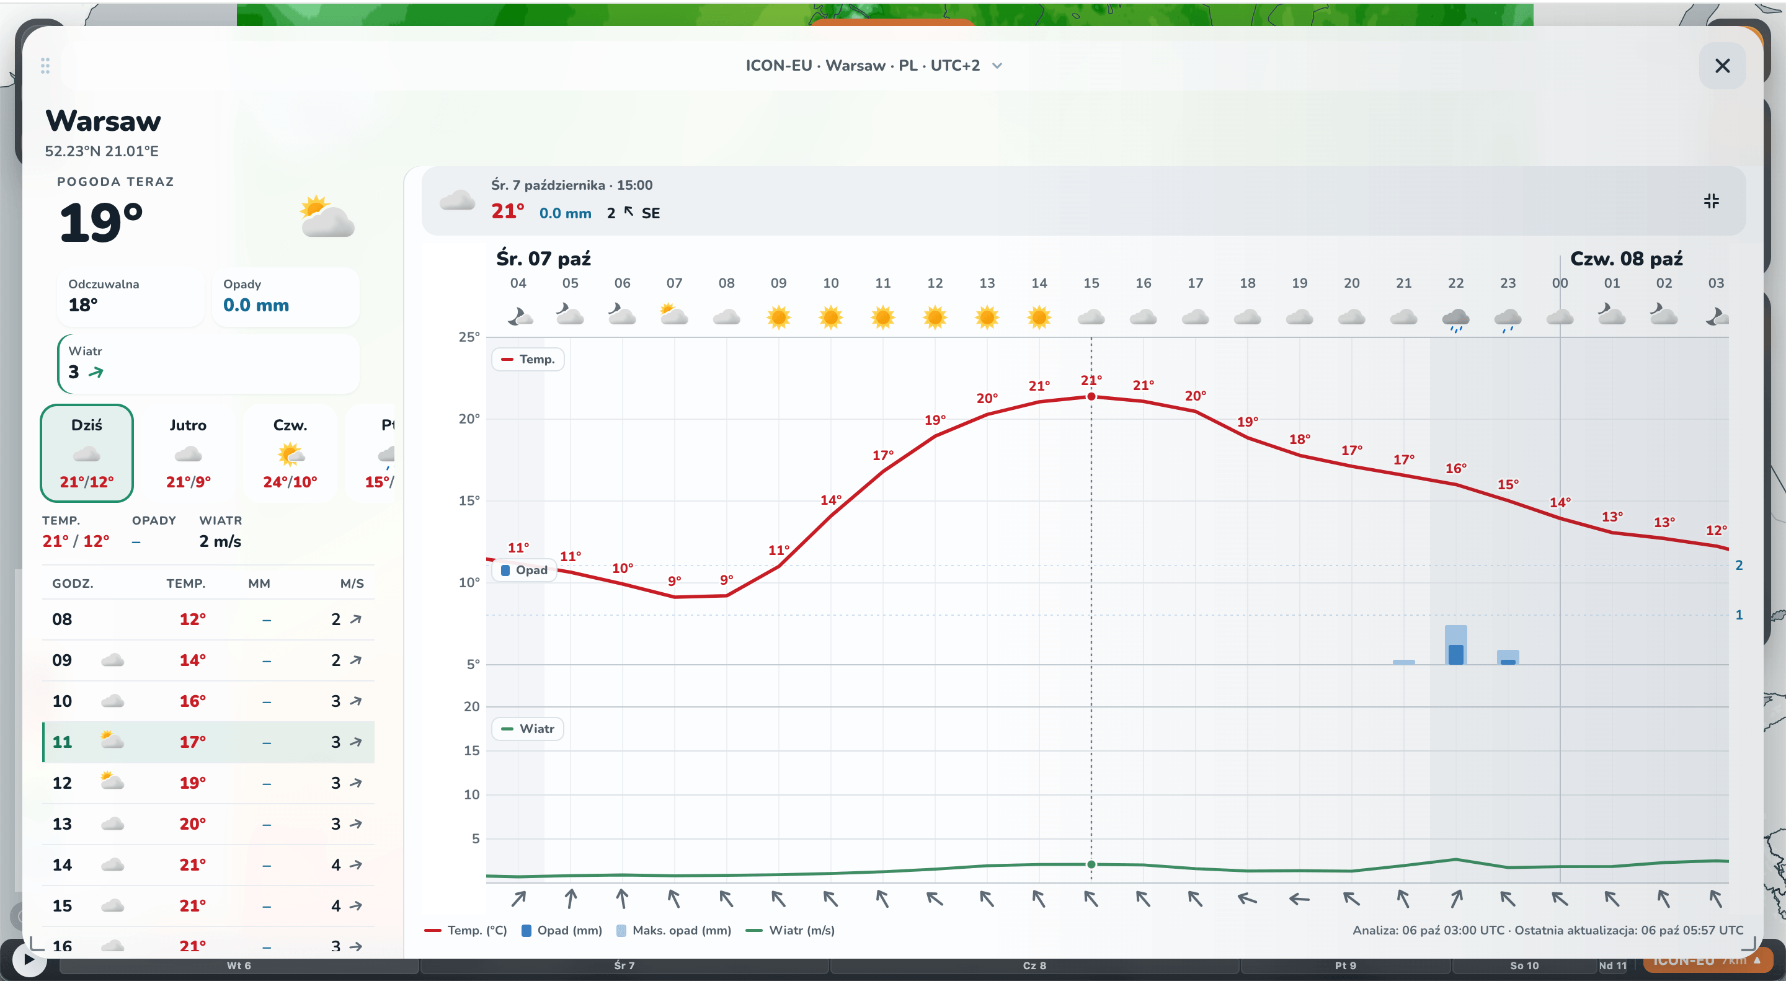Click the Odczuwalna feels-like card

coord(130,297)
